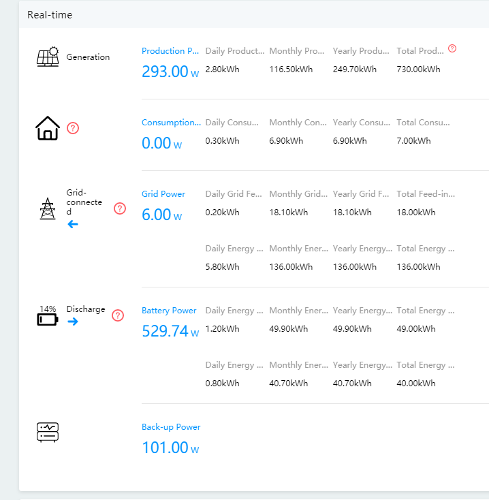Open help icon next to house
The width and height of the screenshot is (489, 500).
click(x=73, y=128)
